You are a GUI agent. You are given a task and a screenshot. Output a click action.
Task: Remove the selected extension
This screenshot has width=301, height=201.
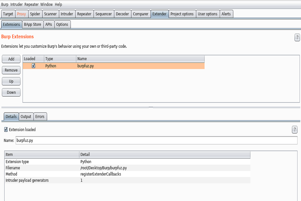pos(11,70)
